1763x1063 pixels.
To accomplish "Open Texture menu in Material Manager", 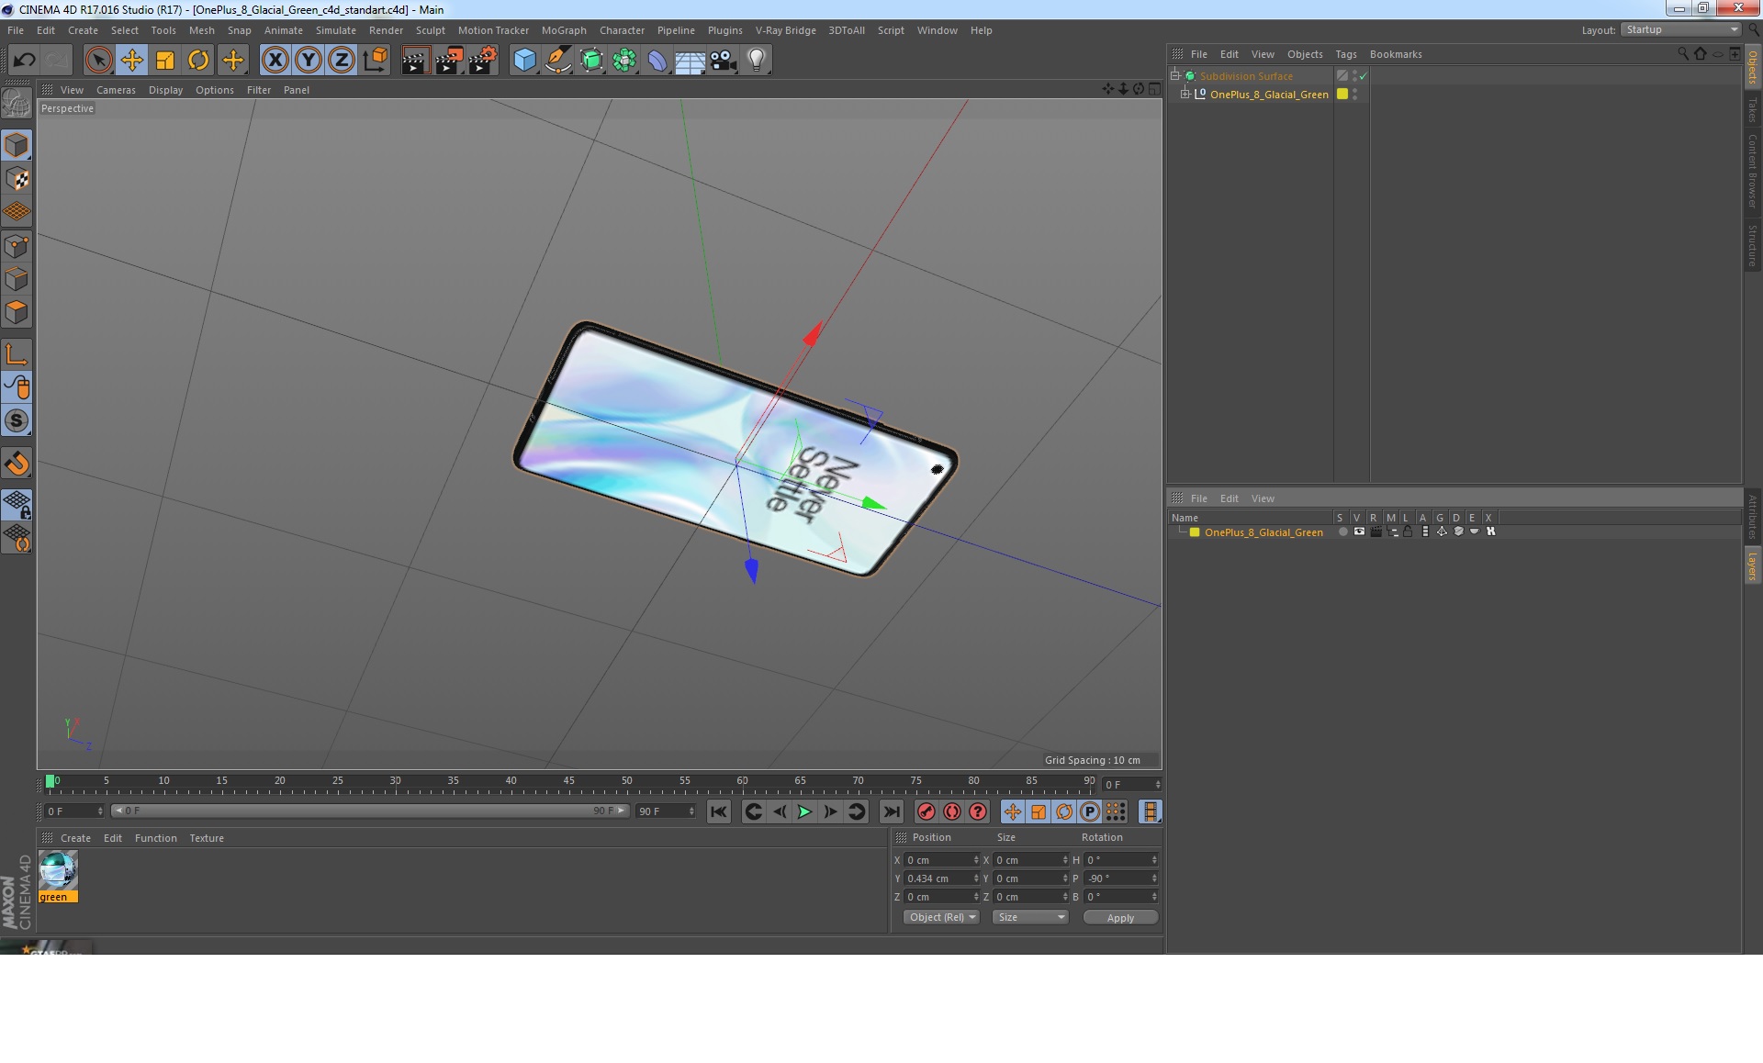I will tap(207, 838).
